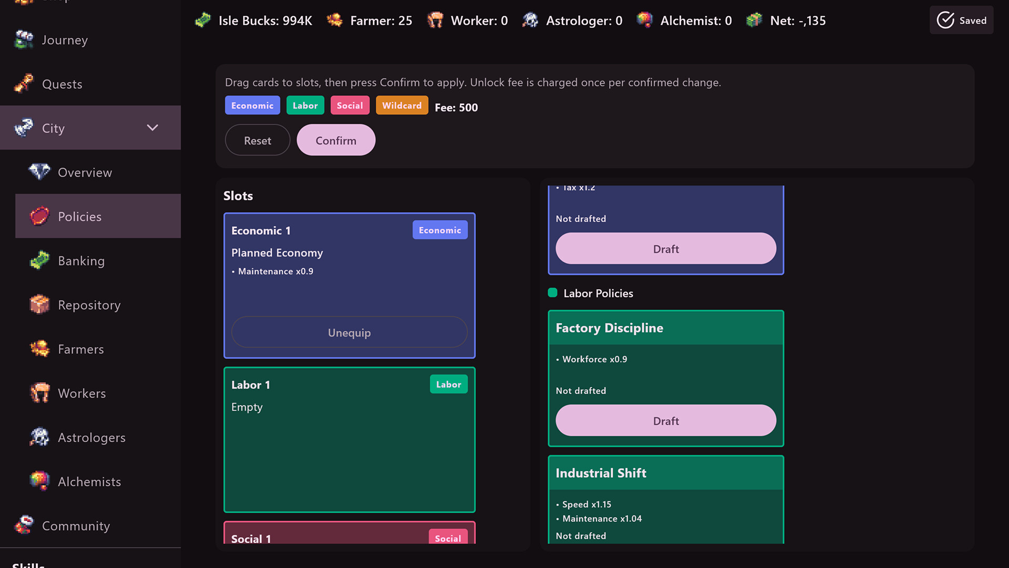Open Overview via diamond icon
Viewport: 1009px width, 568px height.
(x=39, y=172)
